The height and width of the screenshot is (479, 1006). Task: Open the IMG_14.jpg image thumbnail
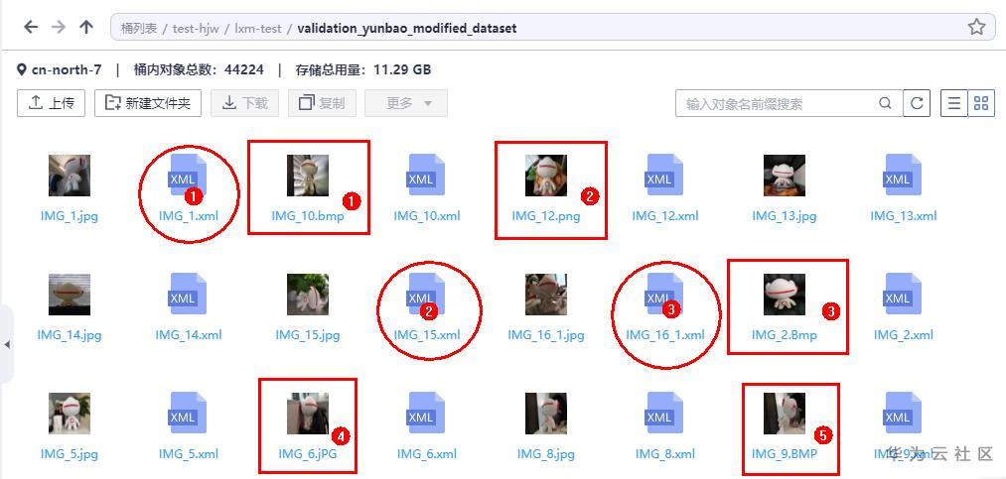tap(70, 294)
